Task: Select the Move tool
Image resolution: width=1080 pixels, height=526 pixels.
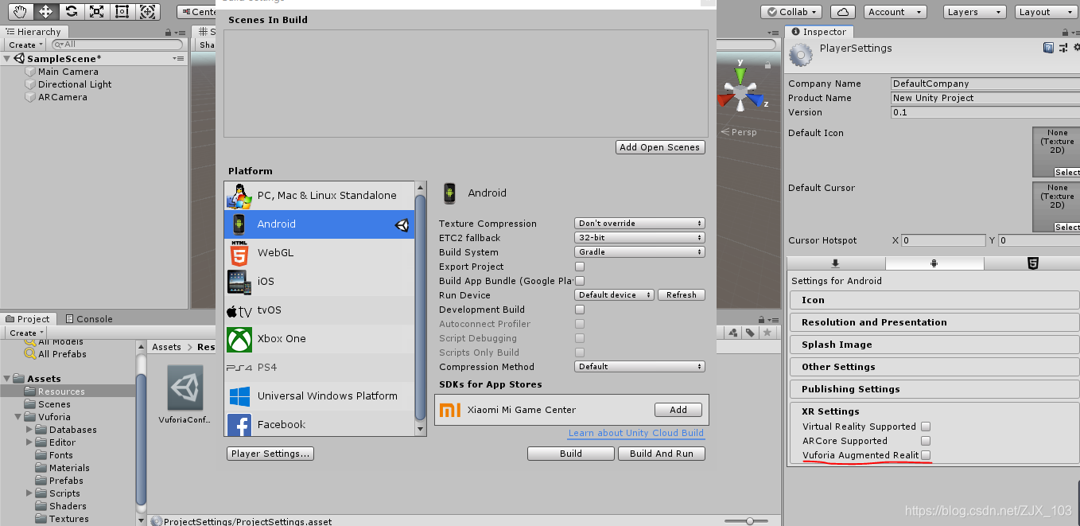Action: click(x=46, y=11)
